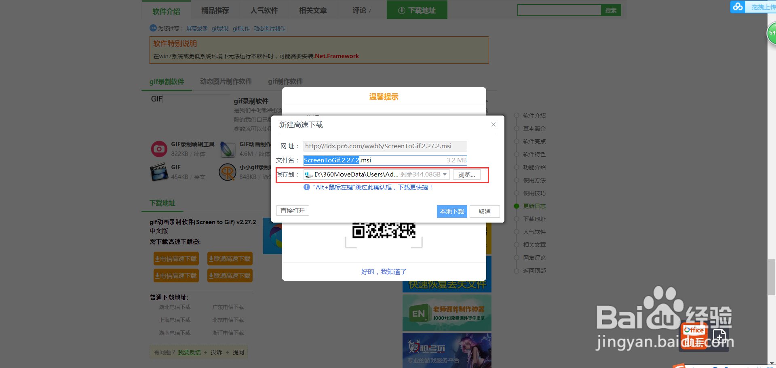
Task: Jump to 功能介绍 in side navigation
Action: pyautogui.click(x=534, y=167)
